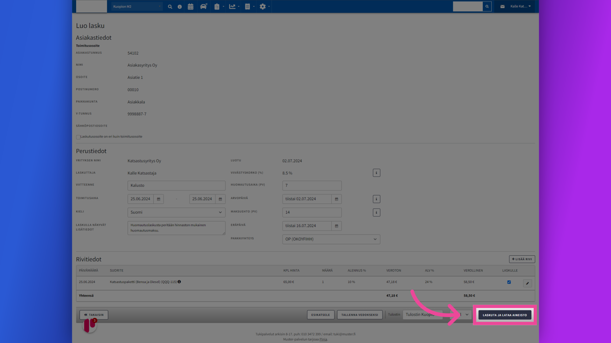Open calendar picker for Arvopäivä
The height and width of the screenshot is (343, 611).
pyautogui.click(x=336, y=199)
